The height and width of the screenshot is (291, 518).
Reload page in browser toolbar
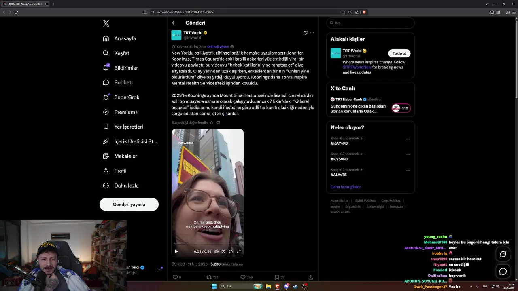pos(16,12)
